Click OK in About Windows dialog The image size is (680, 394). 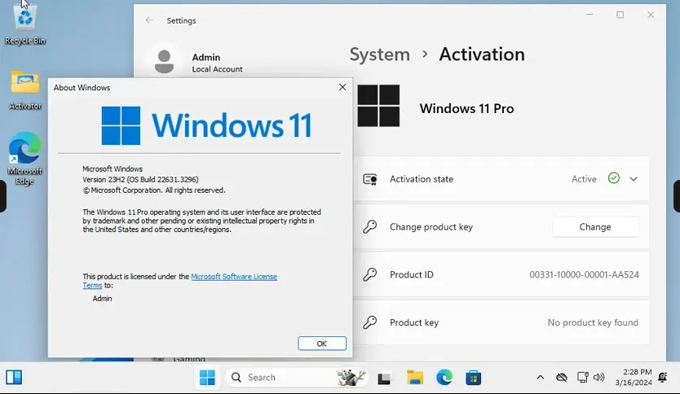(322, 344)
